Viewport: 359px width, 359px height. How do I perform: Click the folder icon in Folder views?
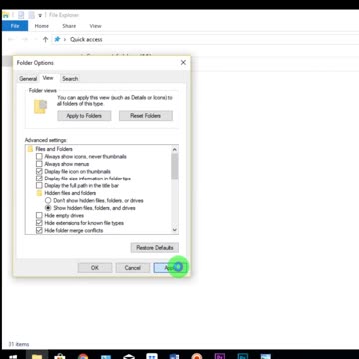pos(40,107)
